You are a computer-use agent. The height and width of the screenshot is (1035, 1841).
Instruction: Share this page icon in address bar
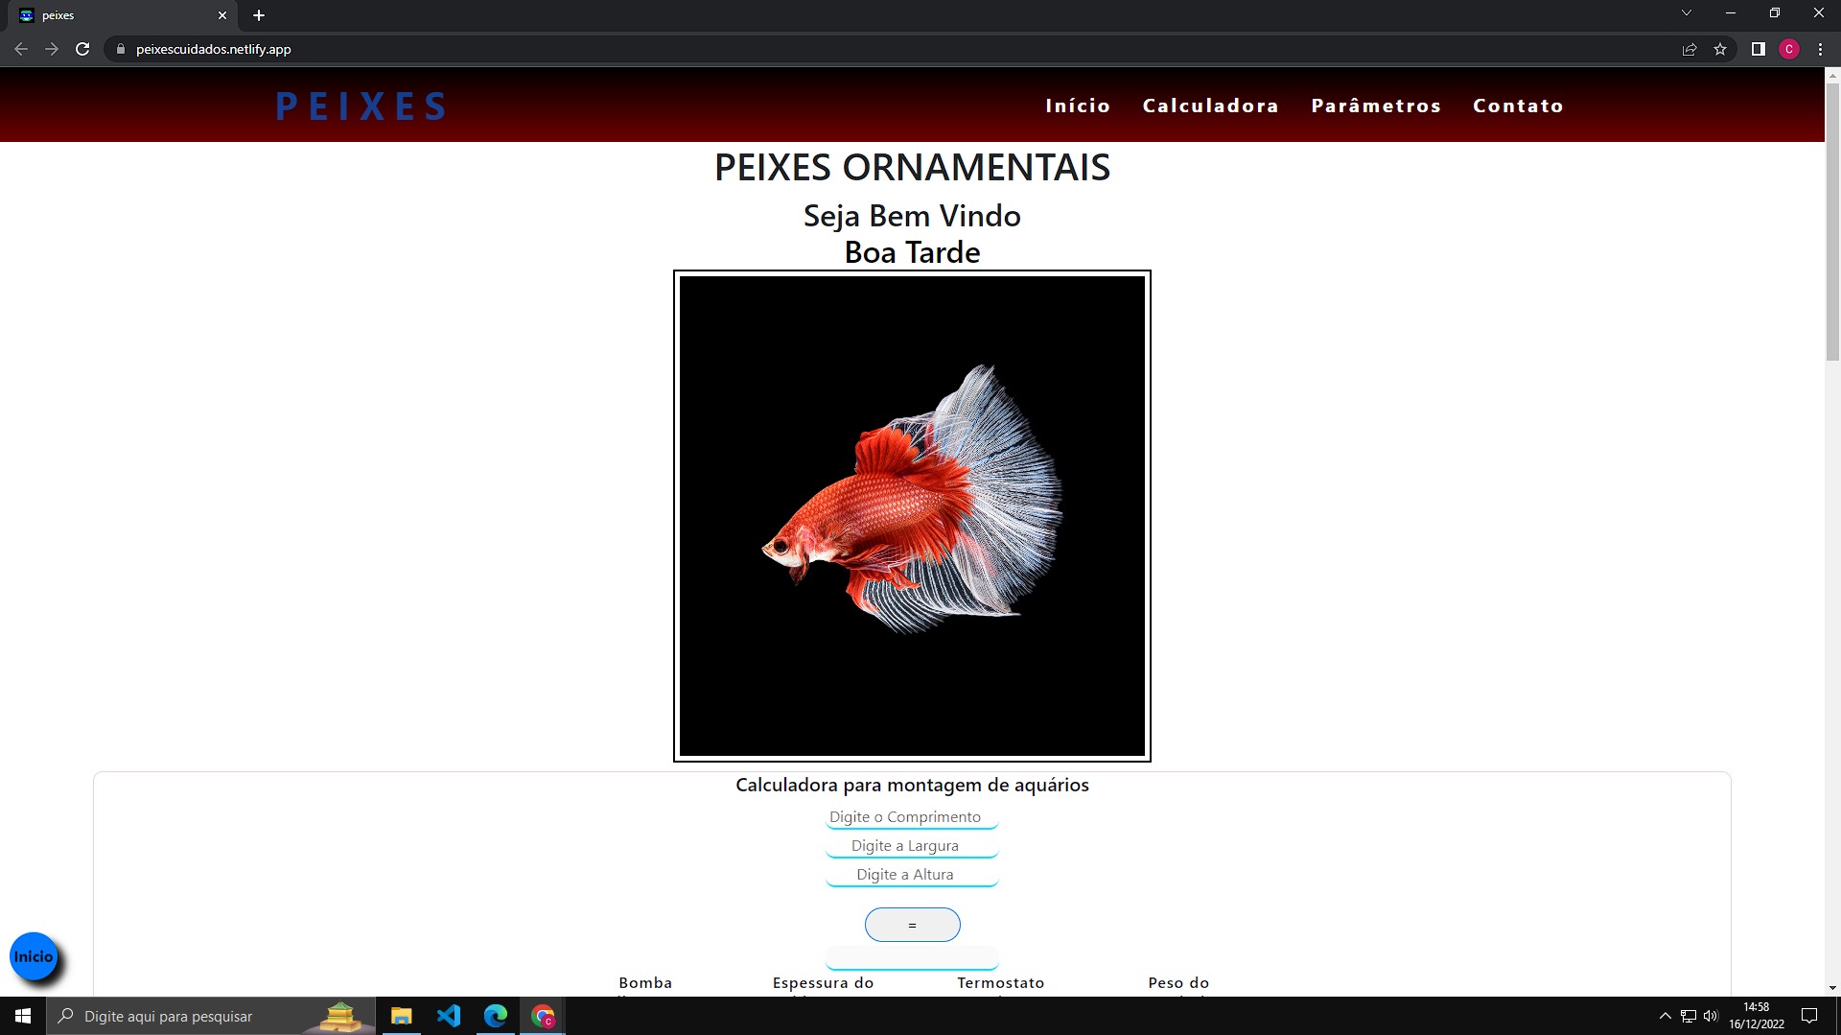point(1690,49)
